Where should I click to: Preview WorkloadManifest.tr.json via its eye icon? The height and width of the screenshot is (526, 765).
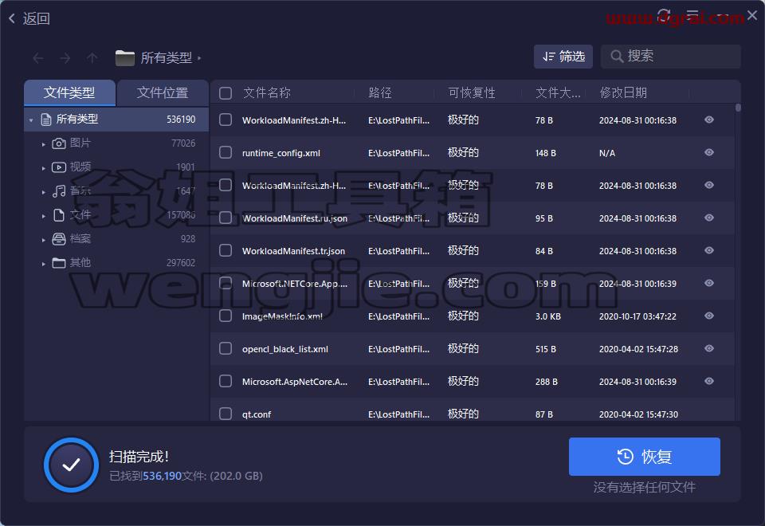pos(709,250)
